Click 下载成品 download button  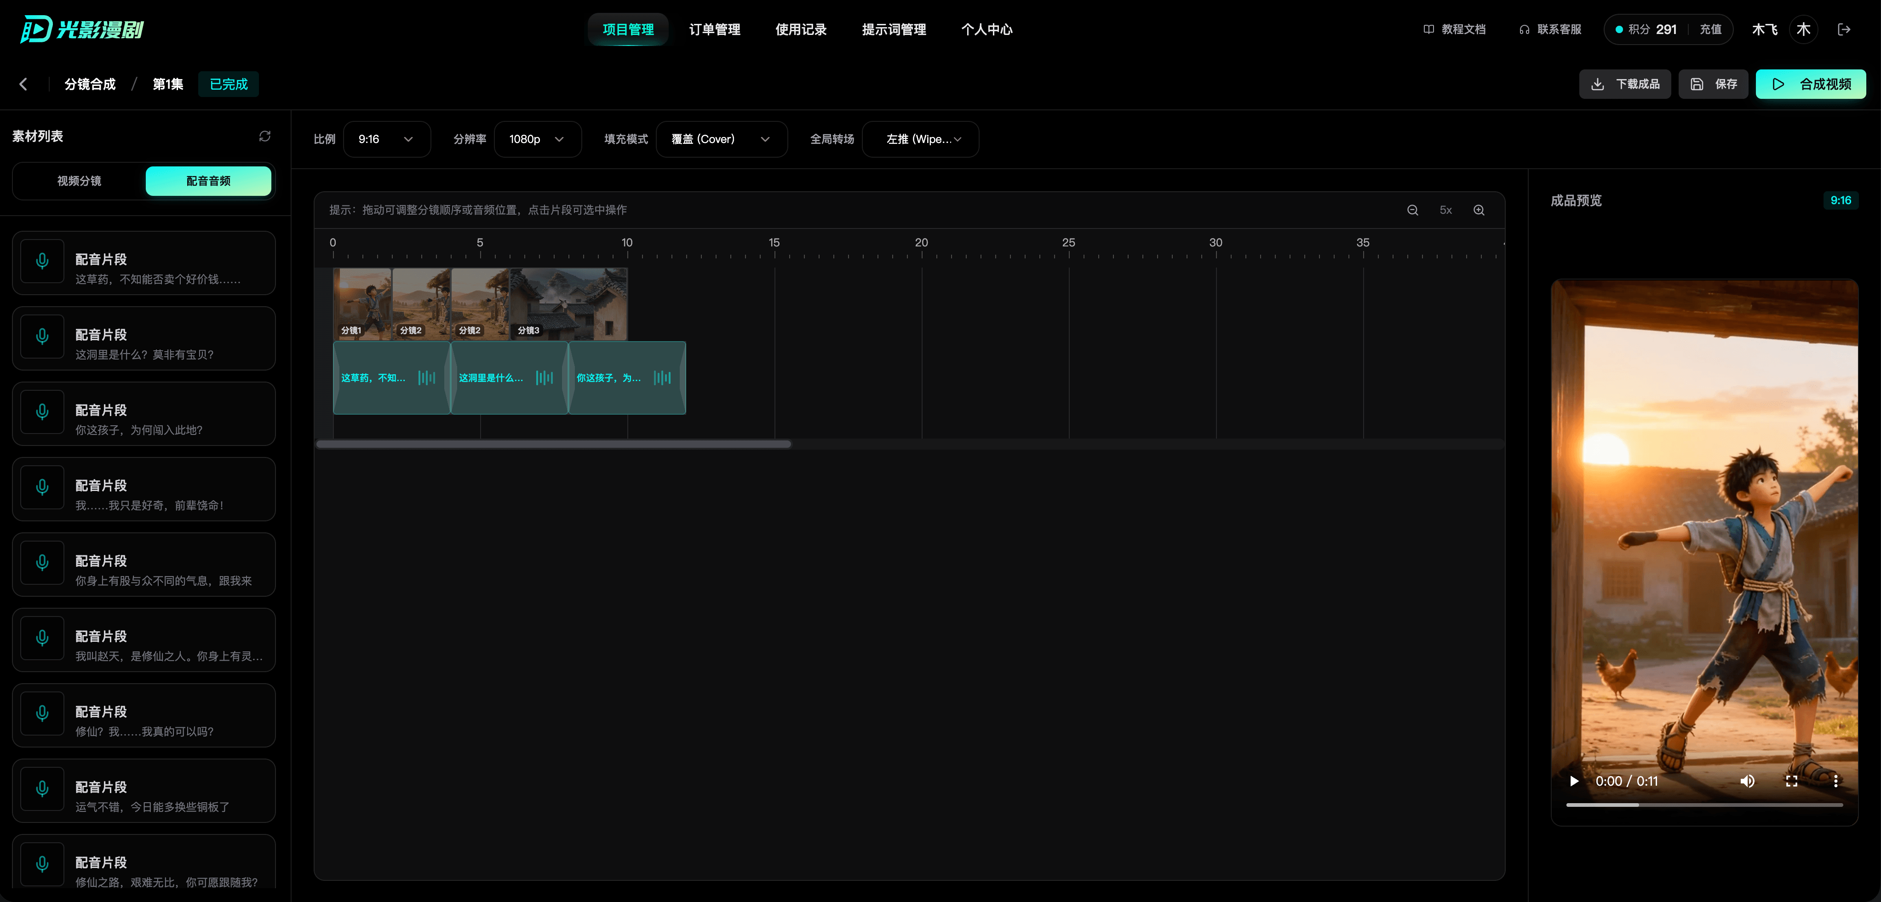(x=1625, y=84)
